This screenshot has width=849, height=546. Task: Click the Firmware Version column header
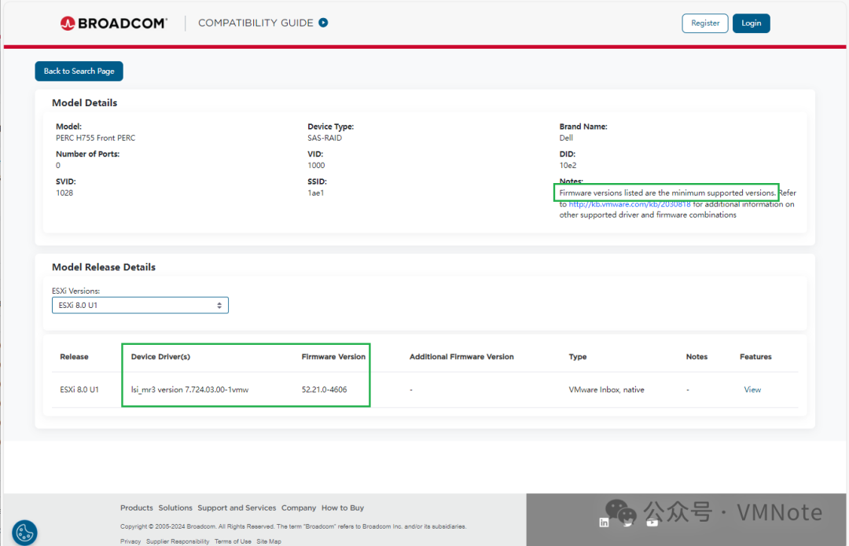[333, 357]
